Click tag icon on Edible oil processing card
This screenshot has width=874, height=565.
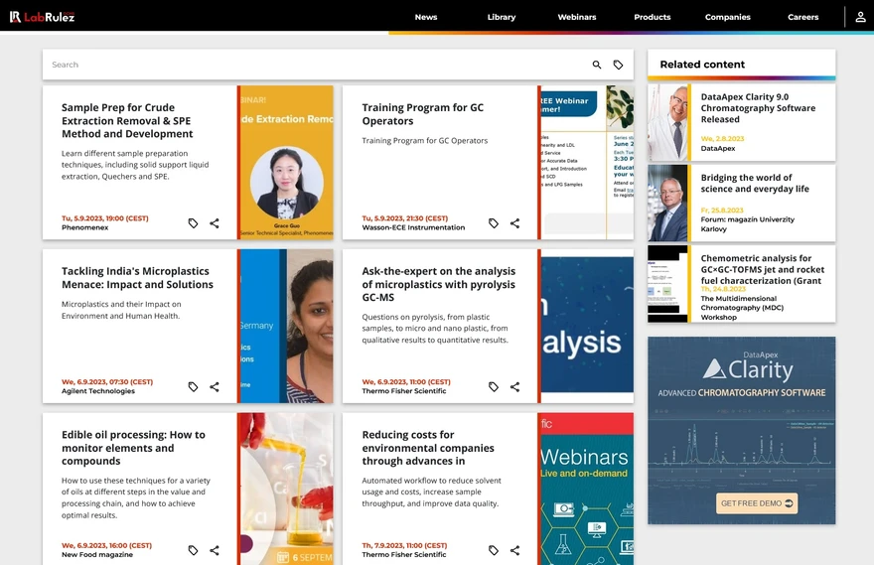click(x=193, y=550)
